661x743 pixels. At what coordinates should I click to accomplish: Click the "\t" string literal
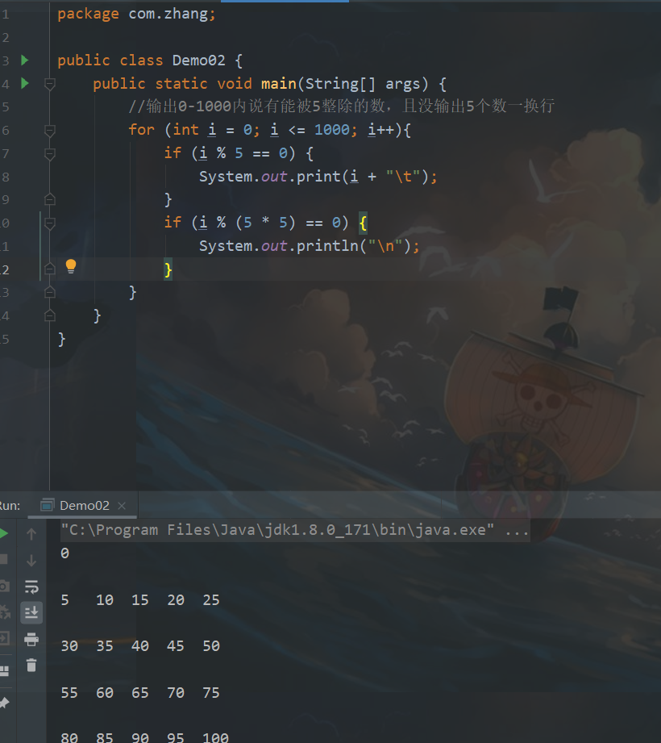(403, 177)
